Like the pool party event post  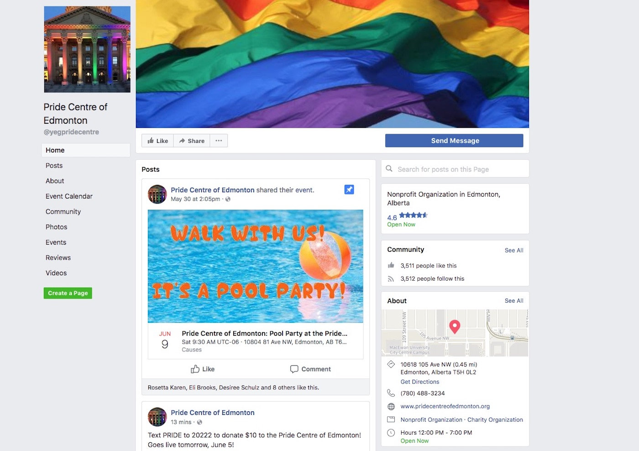tap(203, 369)
